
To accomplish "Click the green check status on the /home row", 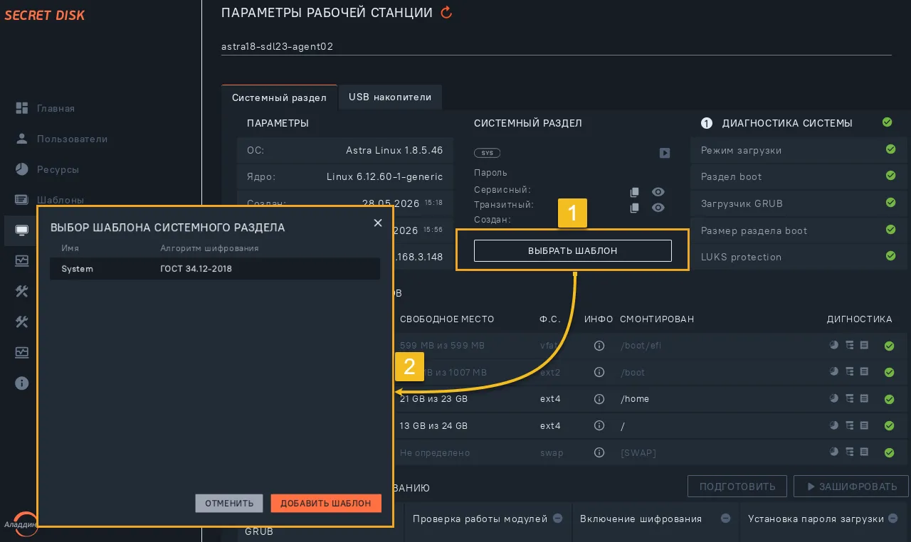I will pyautogui.click(x=889, y=399).
